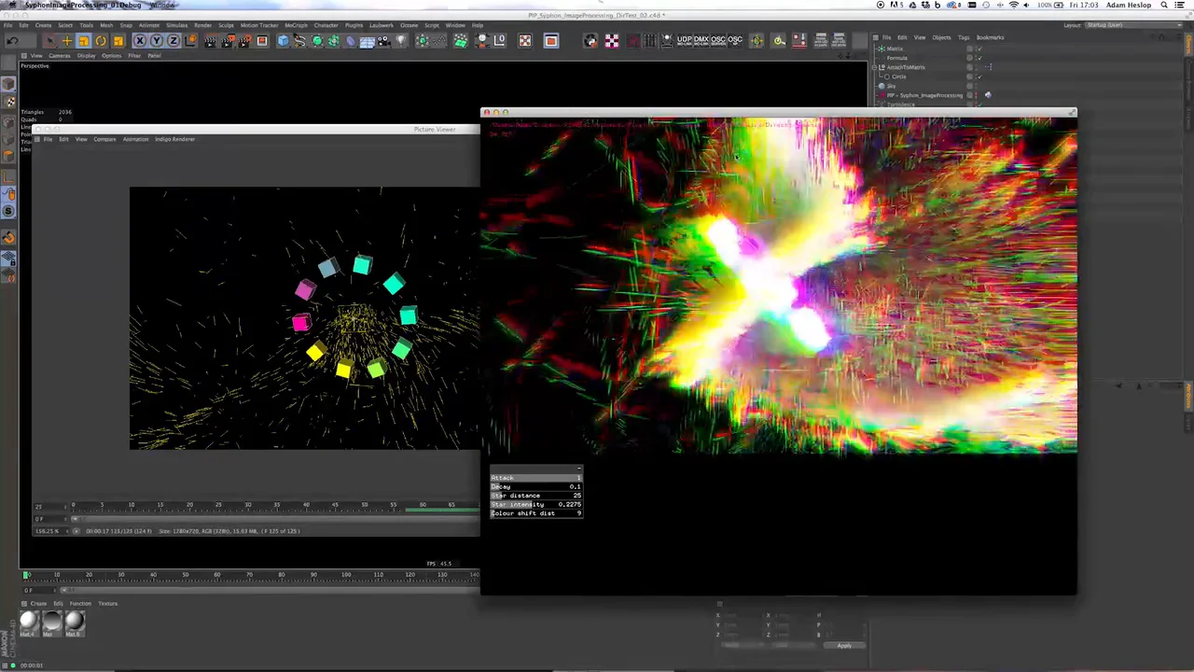Select the Move tool
Image resolution: width=1194 pixels, height=672 pixels.
(x=66, y=41)
